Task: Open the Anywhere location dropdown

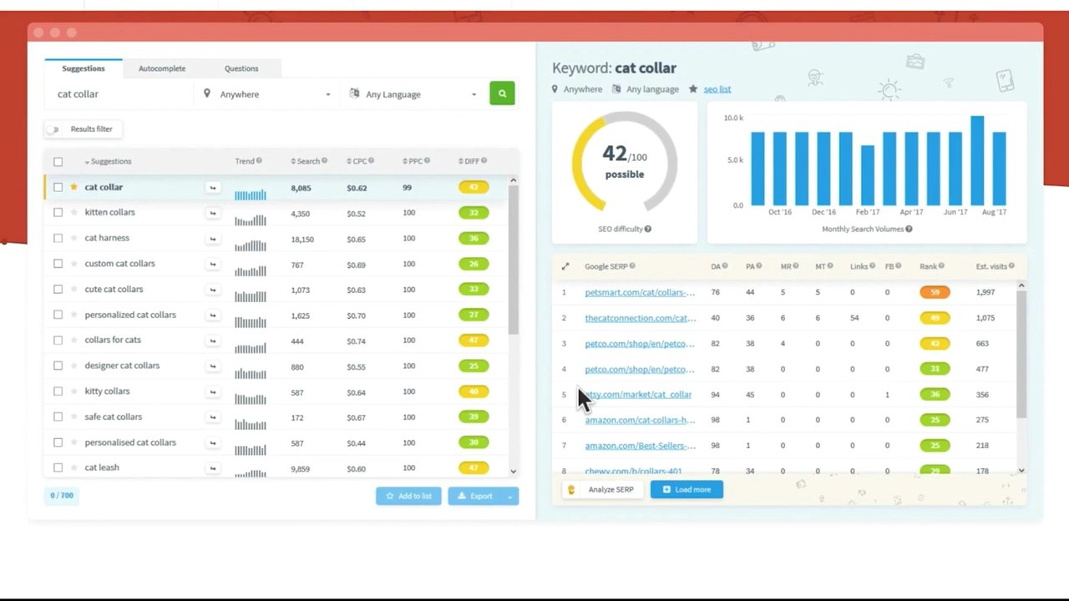Action: [x=267, y=94]
